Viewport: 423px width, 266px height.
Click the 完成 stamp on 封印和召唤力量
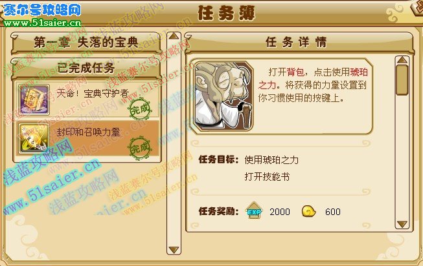click(140, 148)
